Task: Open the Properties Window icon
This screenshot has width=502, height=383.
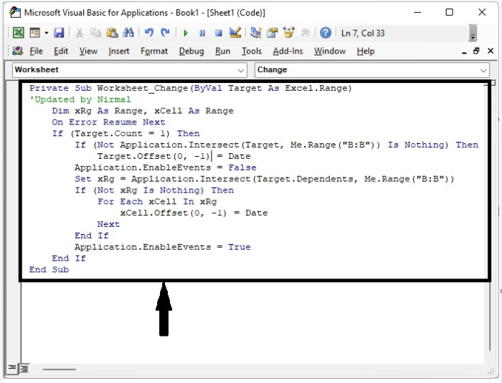Action: tap(272, 33)
